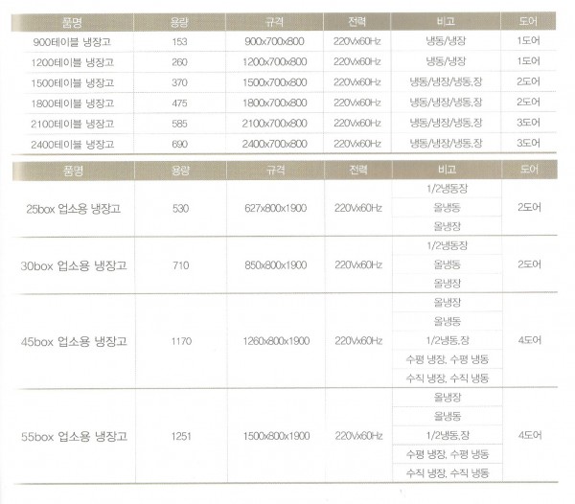575x504 pixels.
Task: Click the 1260x800x1900 dimension cell
Action: pyautogui.click(x=276, y=341)
